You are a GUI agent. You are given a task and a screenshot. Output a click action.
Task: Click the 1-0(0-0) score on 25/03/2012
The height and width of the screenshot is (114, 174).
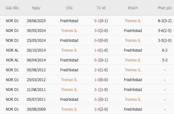[x=101, y=80]
